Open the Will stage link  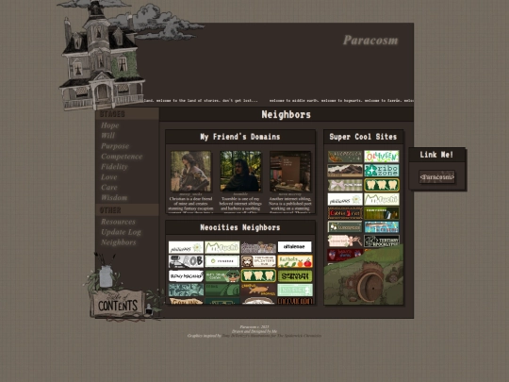point(107,136)
